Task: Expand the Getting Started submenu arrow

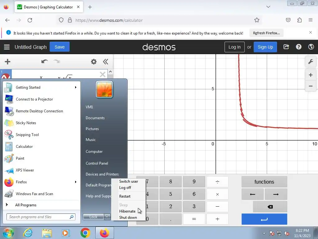Action: [x=76, y=87]
